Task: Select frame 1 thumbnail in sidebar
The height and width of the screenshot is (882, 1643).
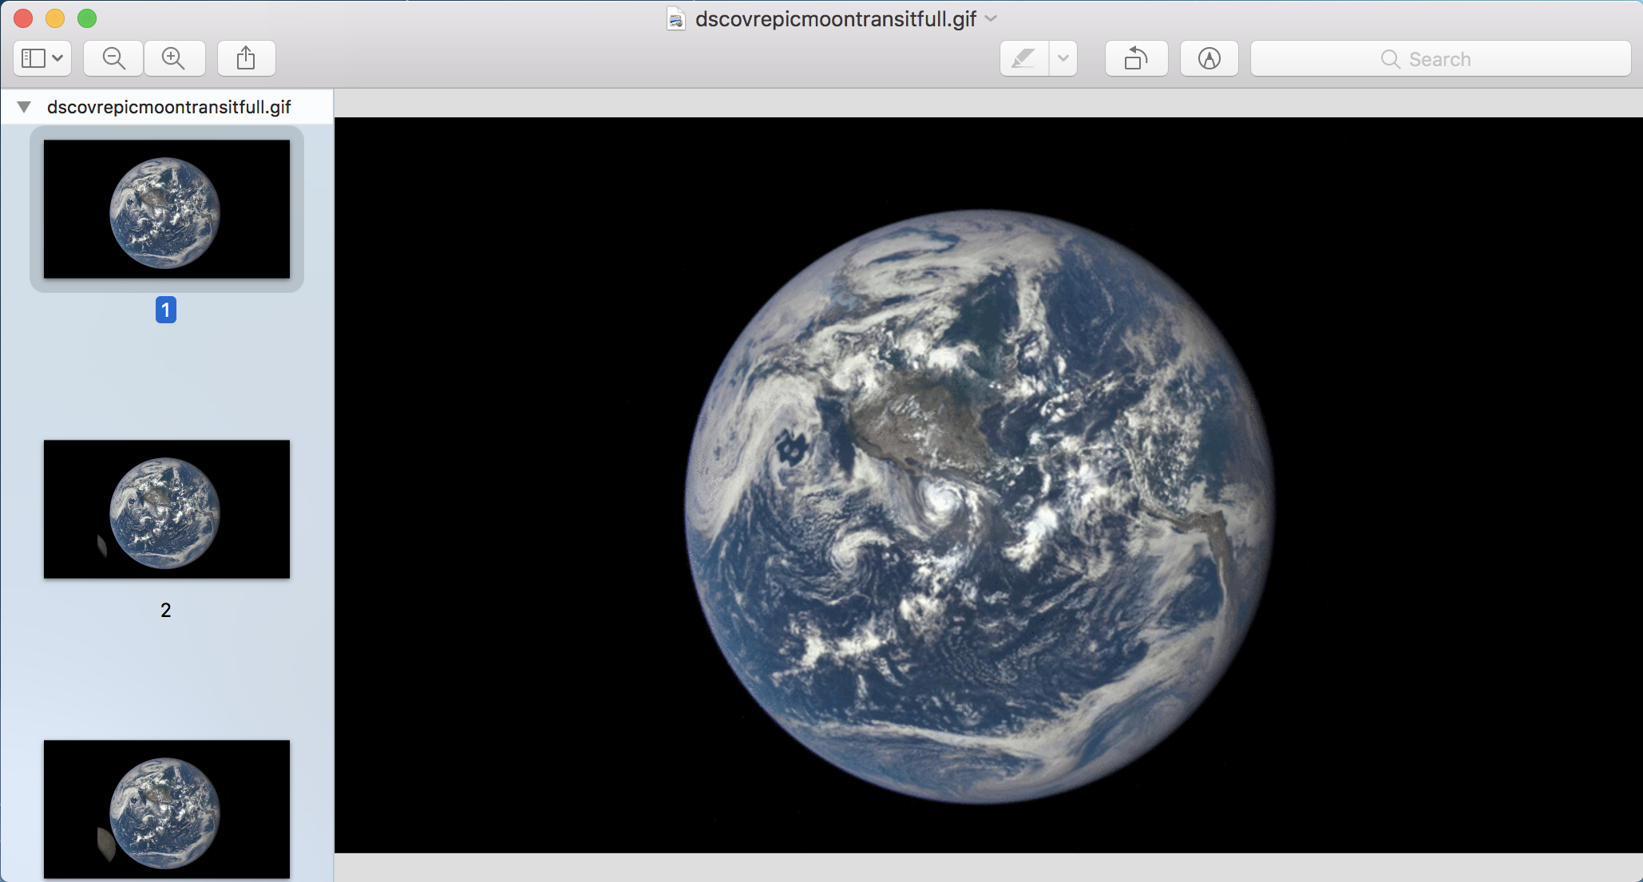Action: 166,209
